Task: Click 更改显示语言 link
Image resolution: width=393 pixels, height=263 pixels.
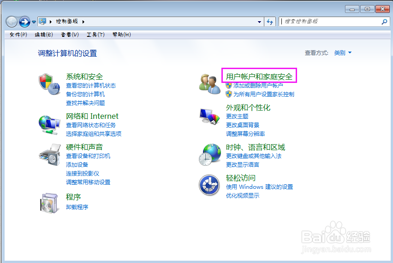Action: point(243,164)
